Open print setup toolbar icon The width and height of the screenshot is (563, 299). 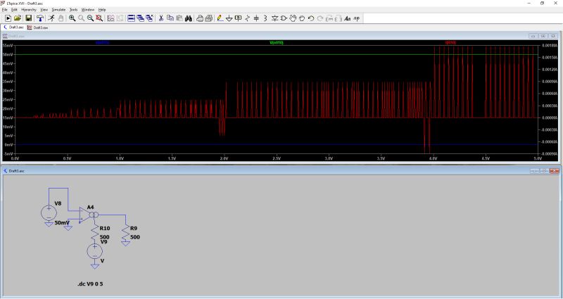coord(200,18)
